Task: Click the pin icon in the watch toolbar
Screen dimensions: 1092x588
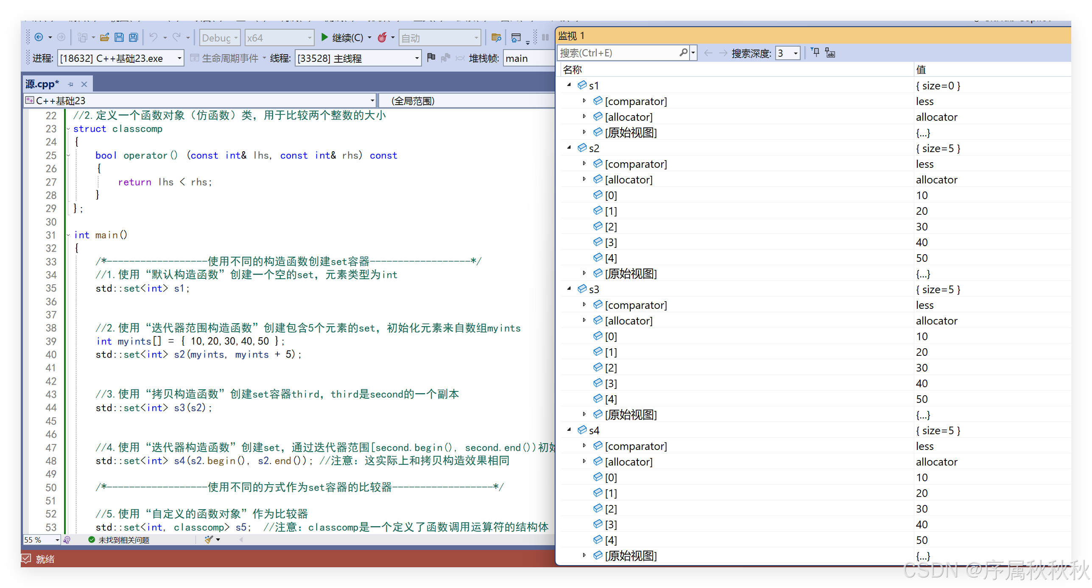Action: click(x=815, y=53)
